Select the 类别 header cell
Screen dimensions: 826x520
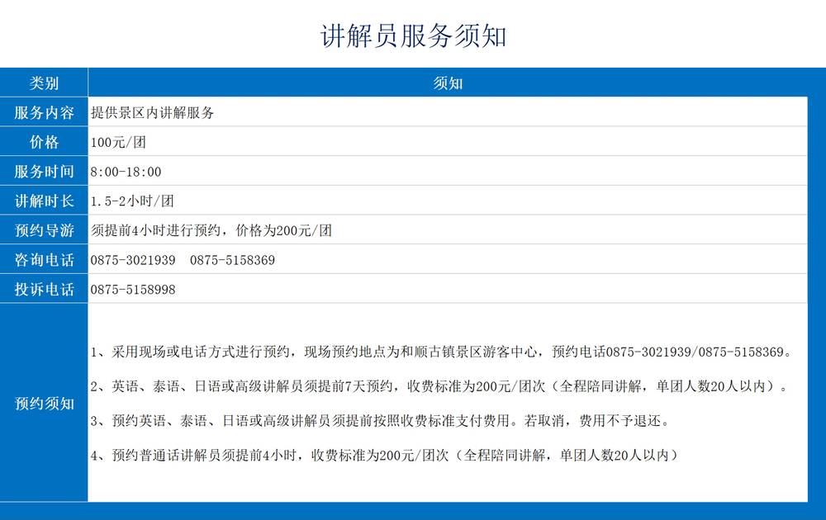(x=44, y=83)
